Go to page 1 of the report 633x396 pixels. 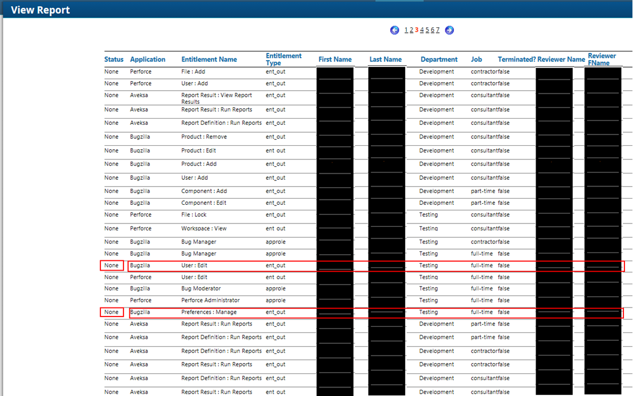tap(406, 30)
